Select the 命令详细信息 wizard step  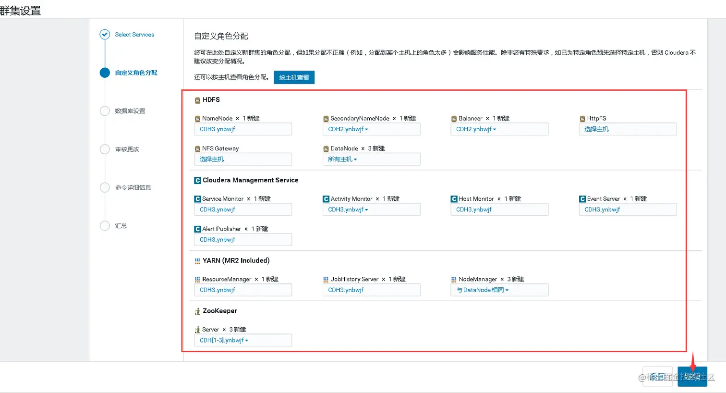click(x=133, y=187)
